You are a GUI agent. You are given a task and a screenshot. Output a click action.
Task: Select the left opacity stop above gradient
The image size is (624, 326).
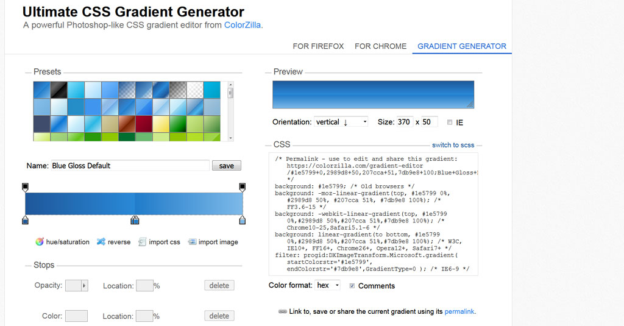click(25, 186)
